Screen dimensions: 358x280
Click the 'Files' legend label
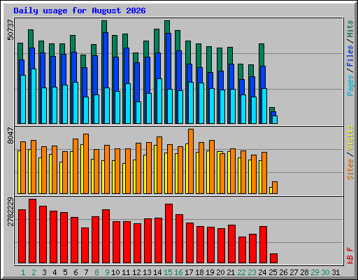[350, 56]
